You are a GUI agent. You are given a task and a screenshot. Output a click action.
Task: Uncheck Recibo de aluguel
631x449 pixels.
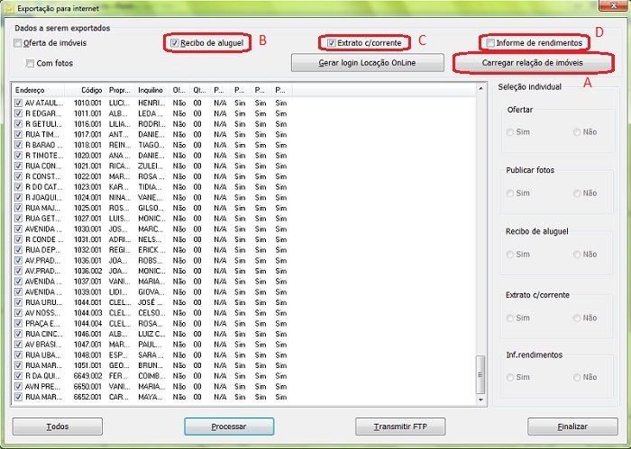click(176, 42)
